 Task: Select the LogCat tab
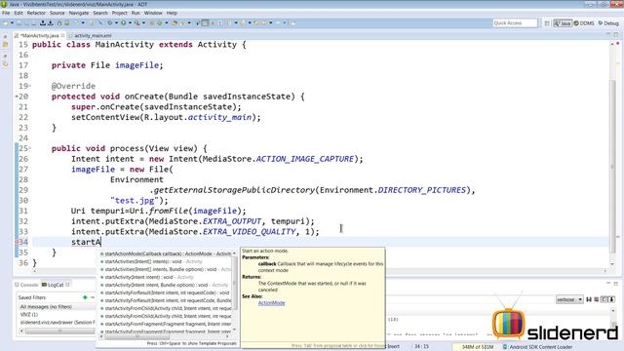[56, 285]
